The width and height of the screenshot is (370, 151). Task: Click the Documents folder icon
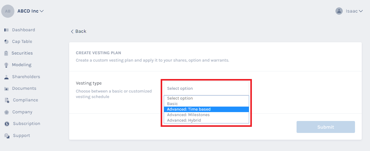pyautogui.click(x=6, y=89)
